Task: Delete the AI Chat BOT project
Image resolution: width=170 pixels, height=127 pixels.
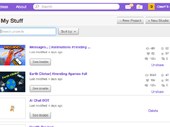Action: tap(153, 111)
